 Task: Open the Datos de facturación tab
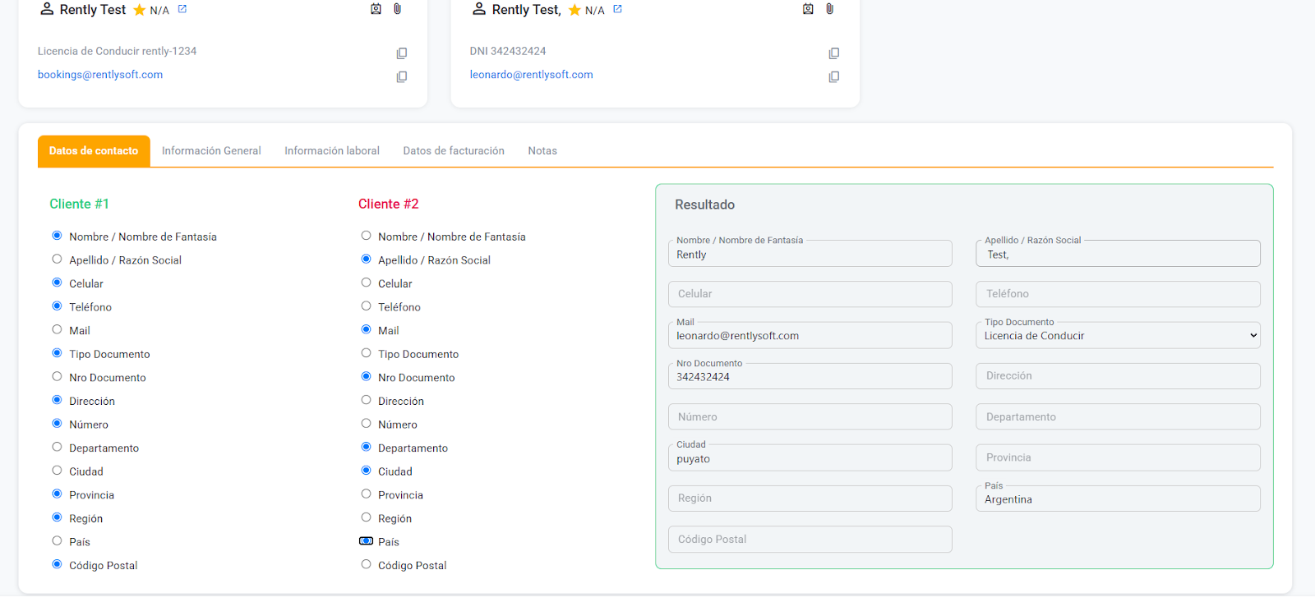coord(454,151)
